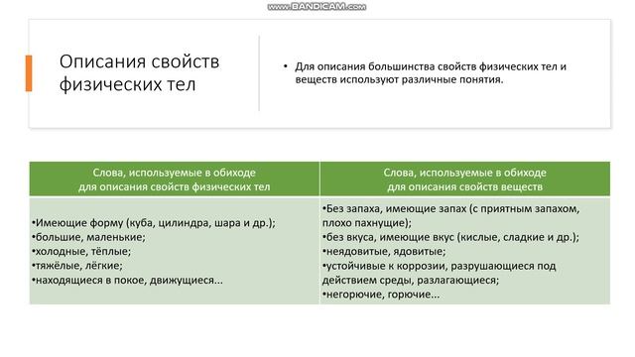Click the slide title 'Описания свойств физических тел'
635x357 pixels.
(139, 72)
